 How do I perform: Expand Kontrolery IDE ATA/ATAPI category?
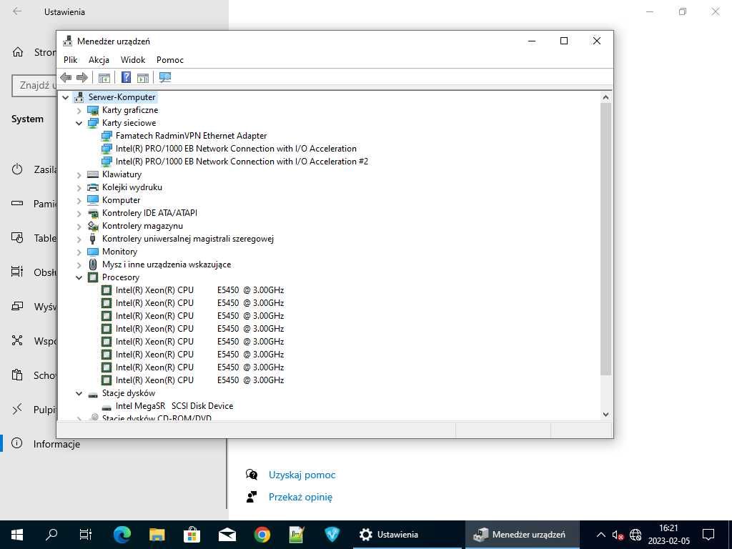point(79,213)
